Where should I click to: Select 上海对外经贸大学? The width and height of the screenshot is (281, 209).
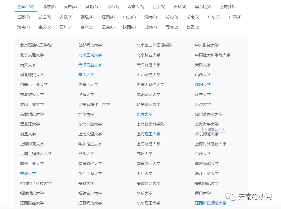[211, 144]
